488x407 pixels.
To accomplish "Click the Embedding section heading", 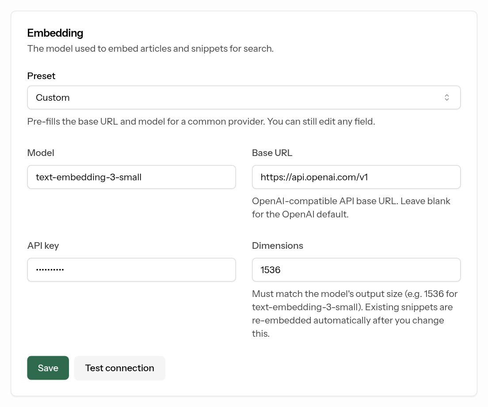I will pyautogui.click(x=55, y=33).
